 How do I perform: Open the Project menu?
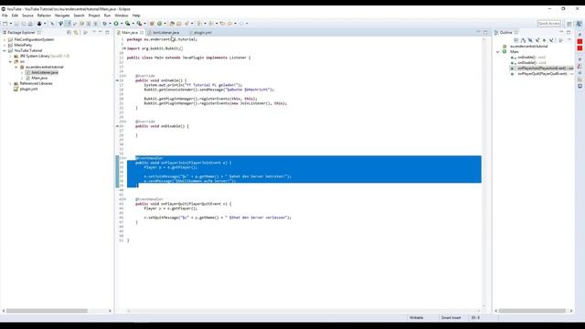pos(94,16)
